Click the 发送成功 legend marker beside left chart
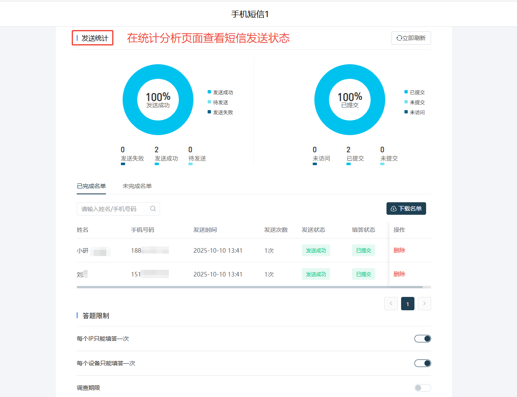Image resolution: width=517 pixels, height=397 pixels. click(x=209, y=92)
